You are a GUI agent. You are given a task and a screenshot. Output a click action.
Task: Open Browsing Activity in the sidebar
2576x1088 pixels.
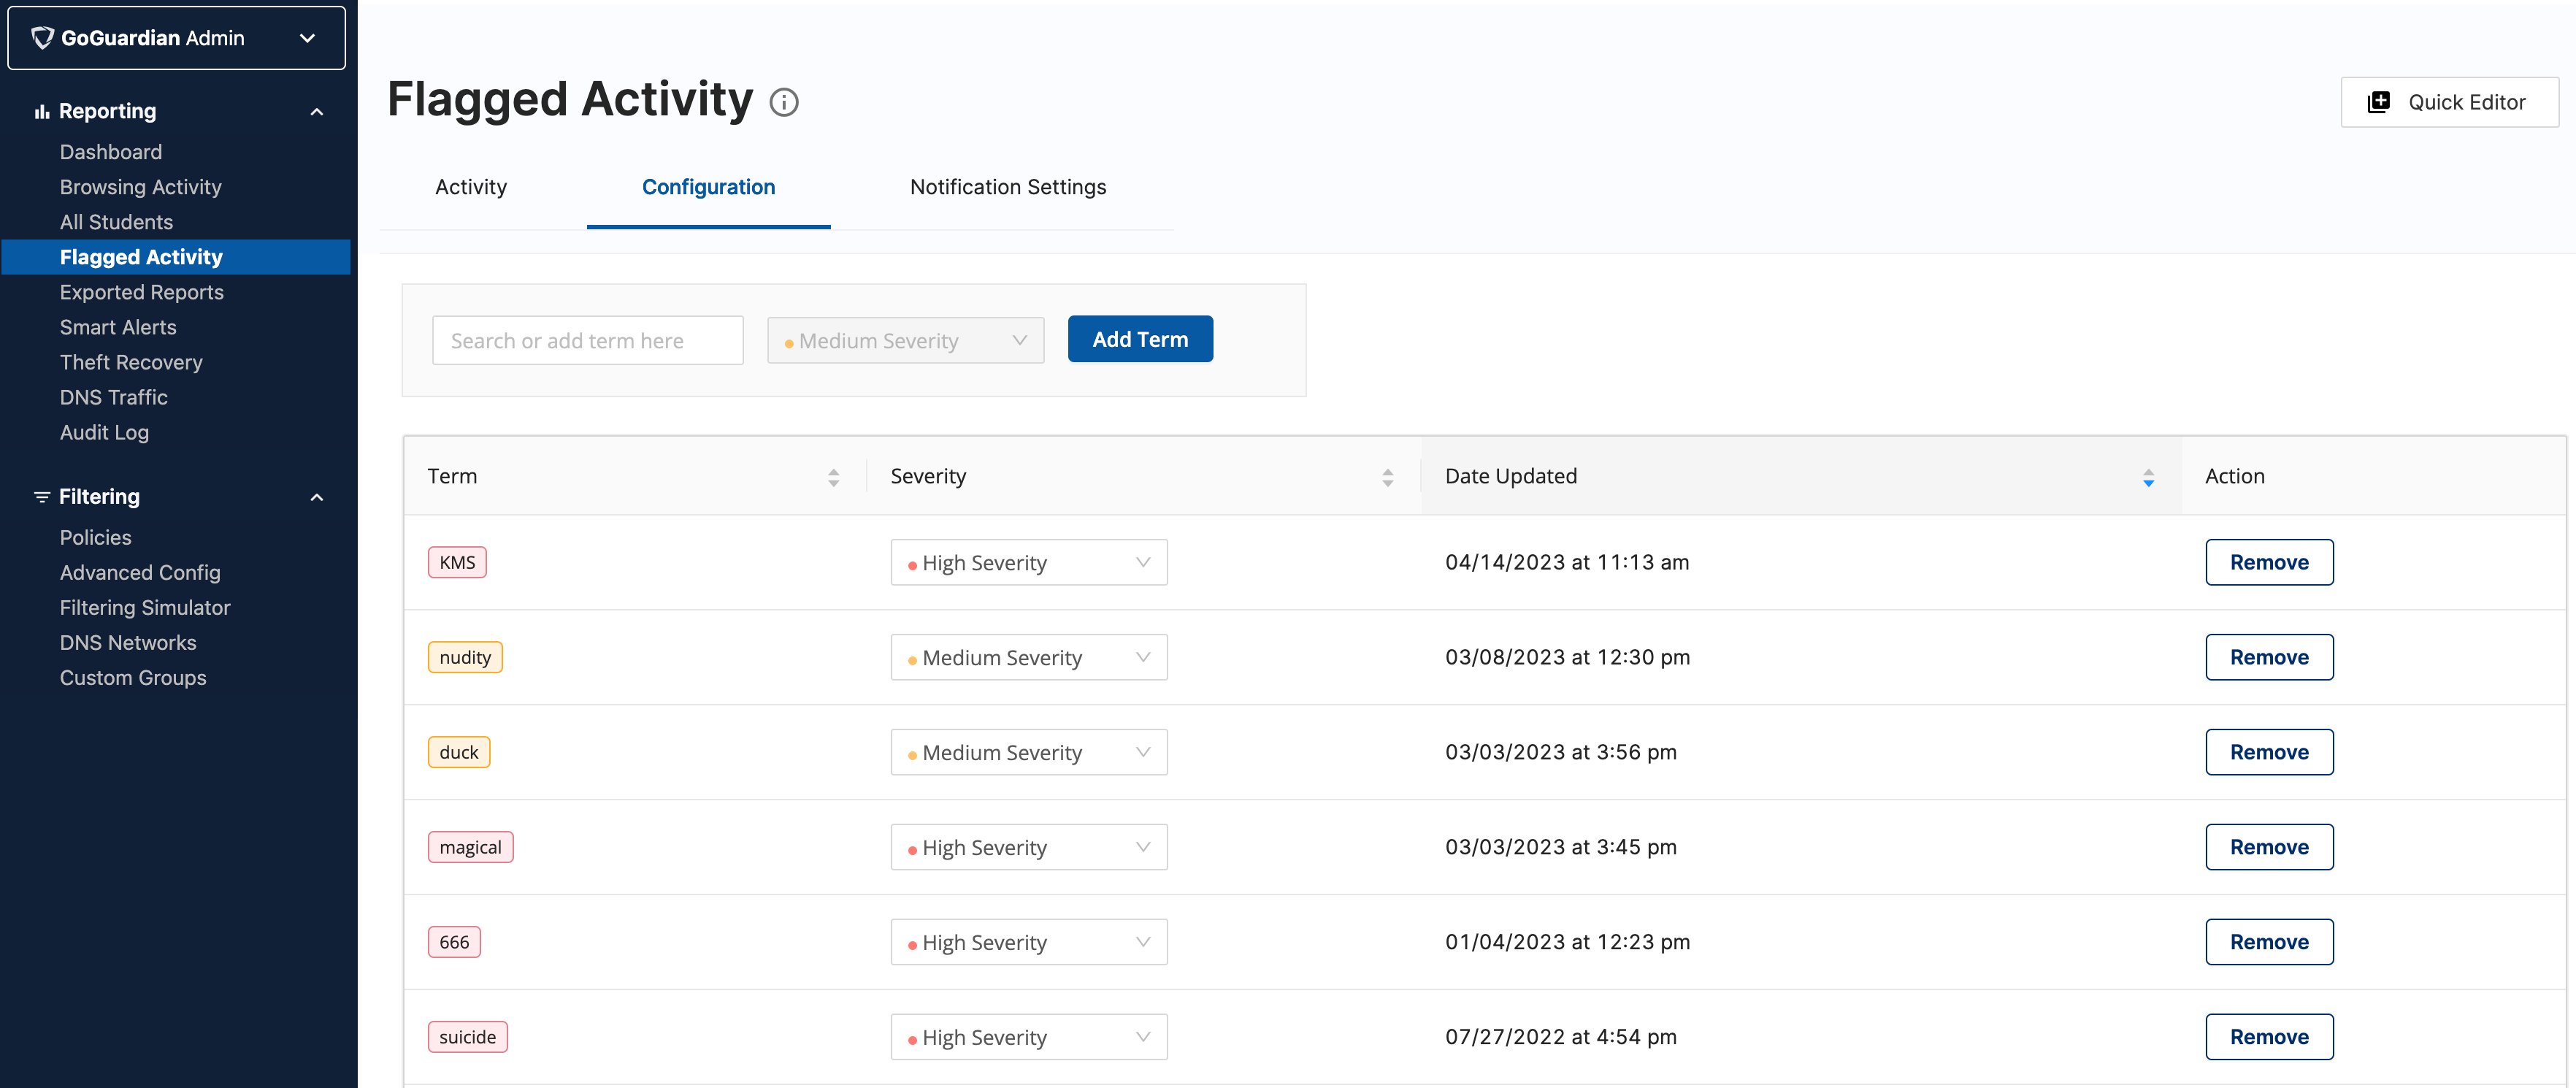(x=141, y=187)
